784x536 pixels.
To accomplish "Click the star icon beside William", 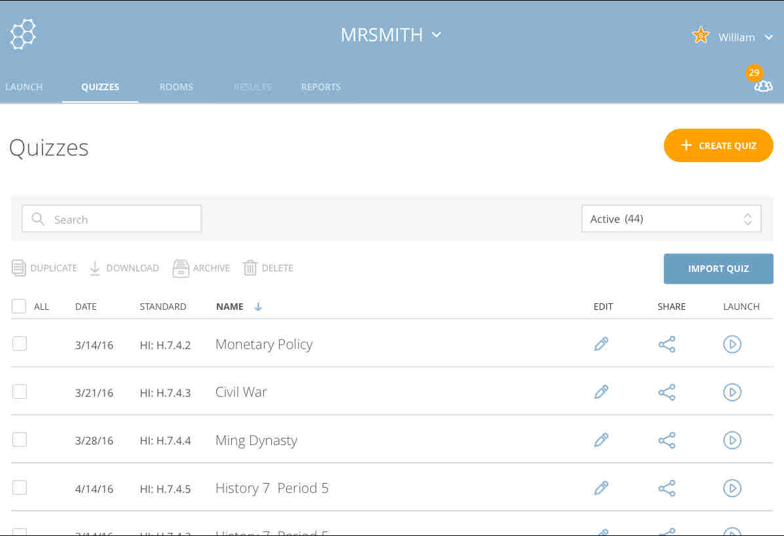I will tap(700, 36).
